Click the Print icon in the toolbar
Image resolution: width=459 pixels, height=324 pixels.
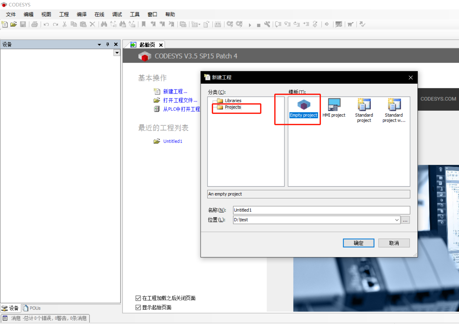click(x=35, y=24)
